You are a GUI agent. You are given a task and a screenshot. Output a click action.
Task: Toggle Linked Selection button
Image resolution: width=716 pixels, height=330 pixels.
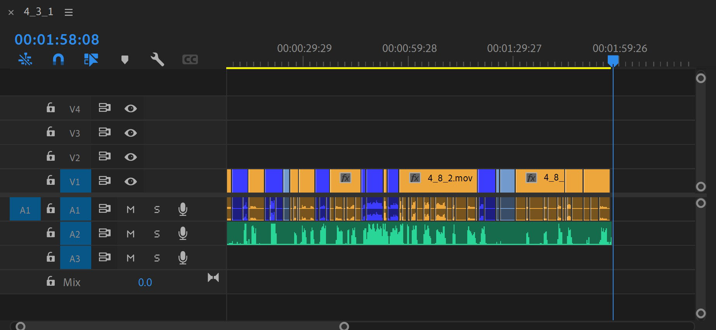(91, 59)
